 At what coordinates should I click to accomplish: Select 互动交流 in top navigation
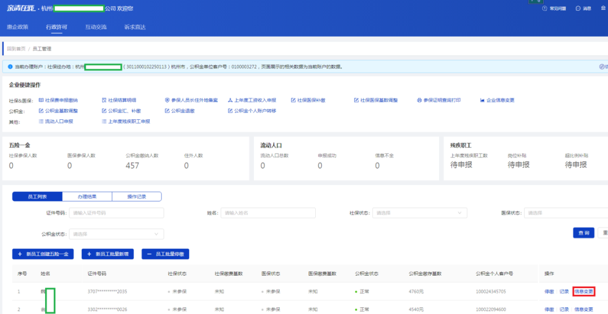coord(96,27)
